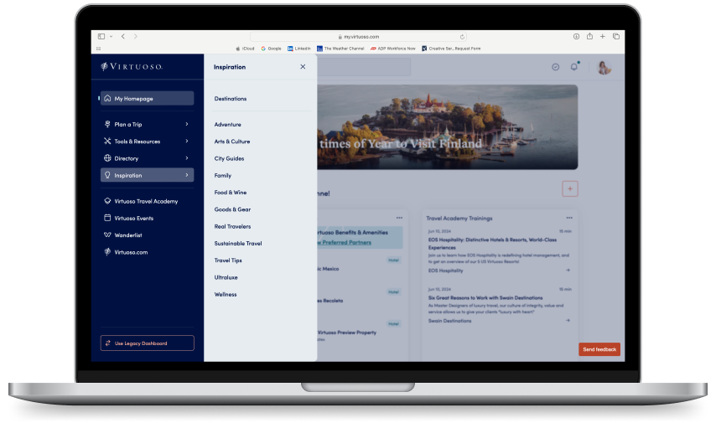Click Safari sidebar toggle icon

coord(101,37)
